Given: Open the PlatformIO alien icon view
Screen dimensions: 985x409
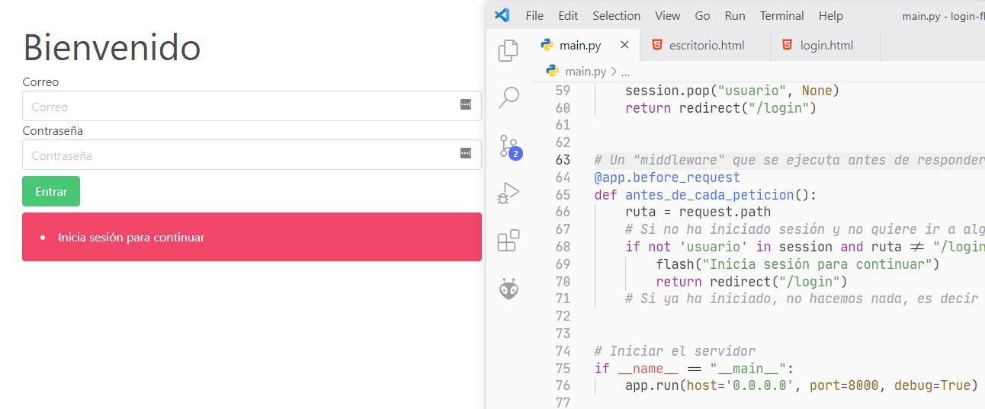Looking at the screenshot, I should coord(509,289).
